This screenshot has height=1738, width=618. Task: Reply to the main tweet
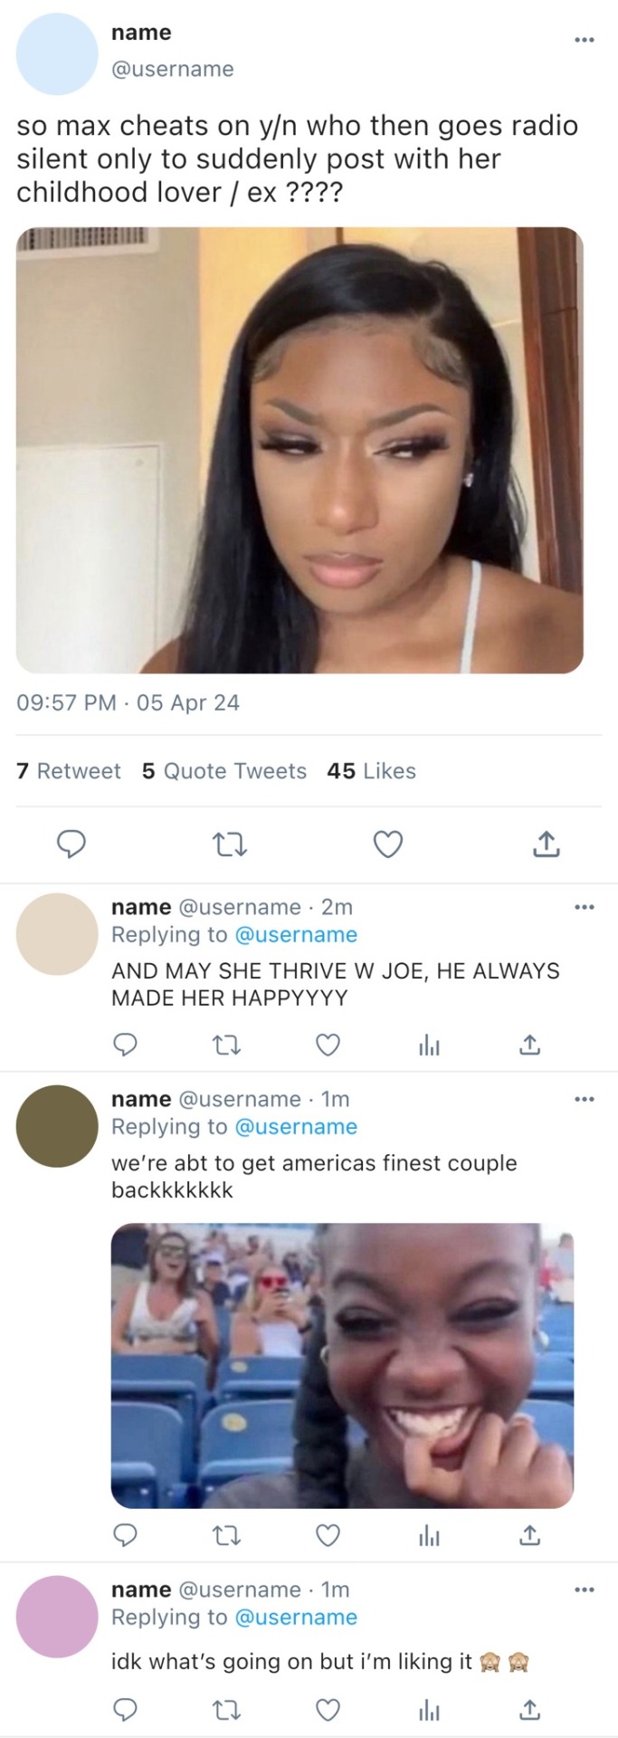tap(71, 845)
